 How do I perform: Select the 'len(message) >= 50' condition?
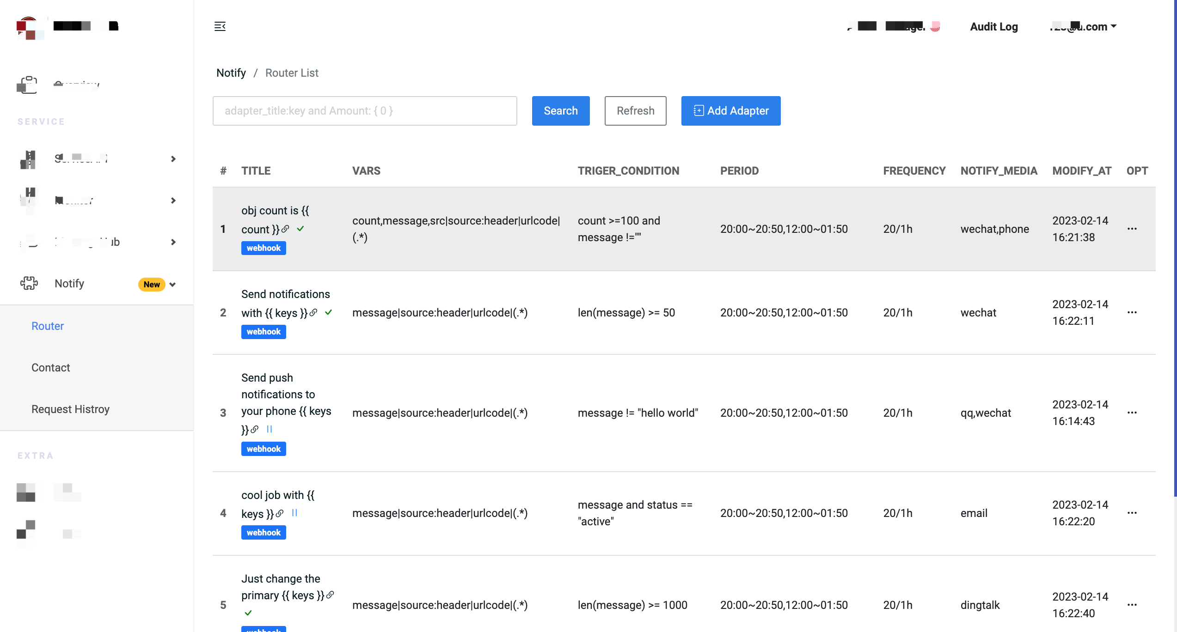click(x=626, y=313)
